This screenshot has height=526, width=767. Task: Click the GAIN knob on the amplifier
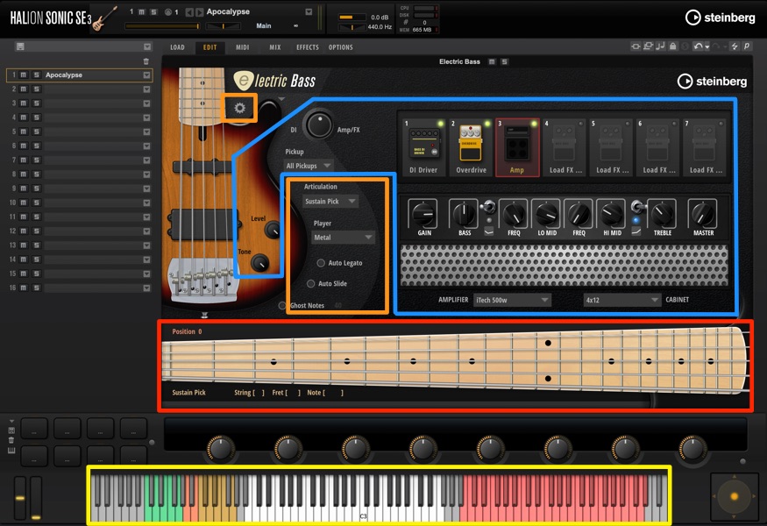click(x=423, y=214)
